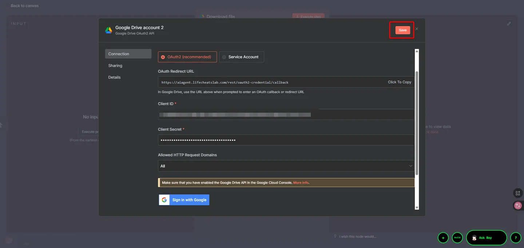The height and width of the screenshot is (248, 524).
Task: Click scrollbar down arrow in dialog
Action: [x=417, y=208]
